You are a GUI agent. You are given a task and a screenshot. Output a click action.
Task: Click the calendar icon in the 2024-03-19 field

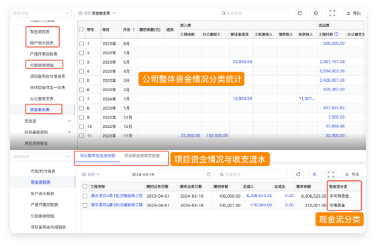(x=209, y=174)
